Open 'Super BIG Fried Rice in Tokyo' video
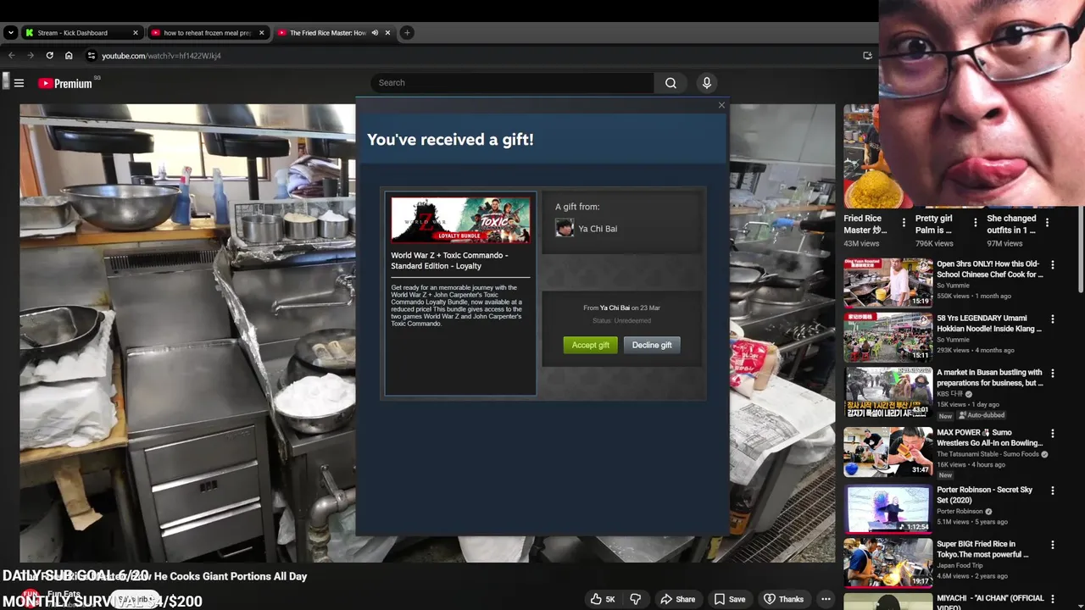 pyautogui.click(x=983, y=549)
